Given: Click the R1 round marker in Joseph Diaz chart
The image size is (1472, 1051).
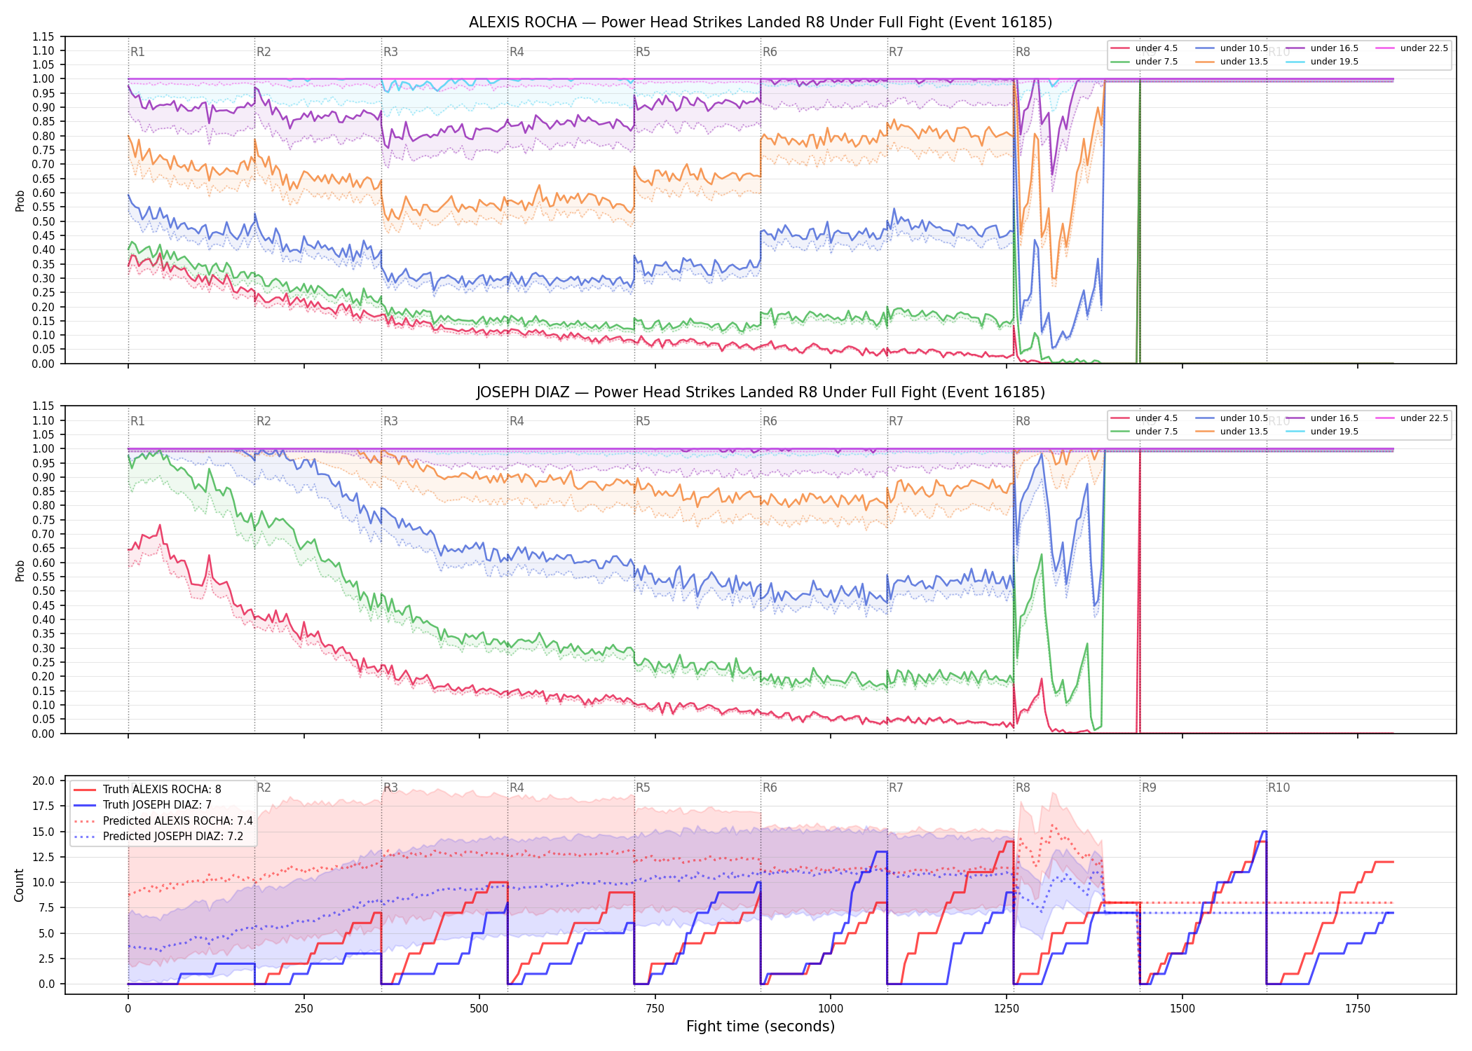Looking at the screenshot, I should pos(137,421).
